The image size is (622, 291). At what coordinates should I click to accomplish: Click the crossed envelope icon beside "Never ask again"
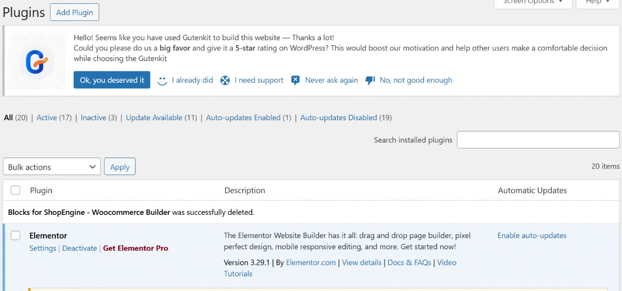point(296,80)
